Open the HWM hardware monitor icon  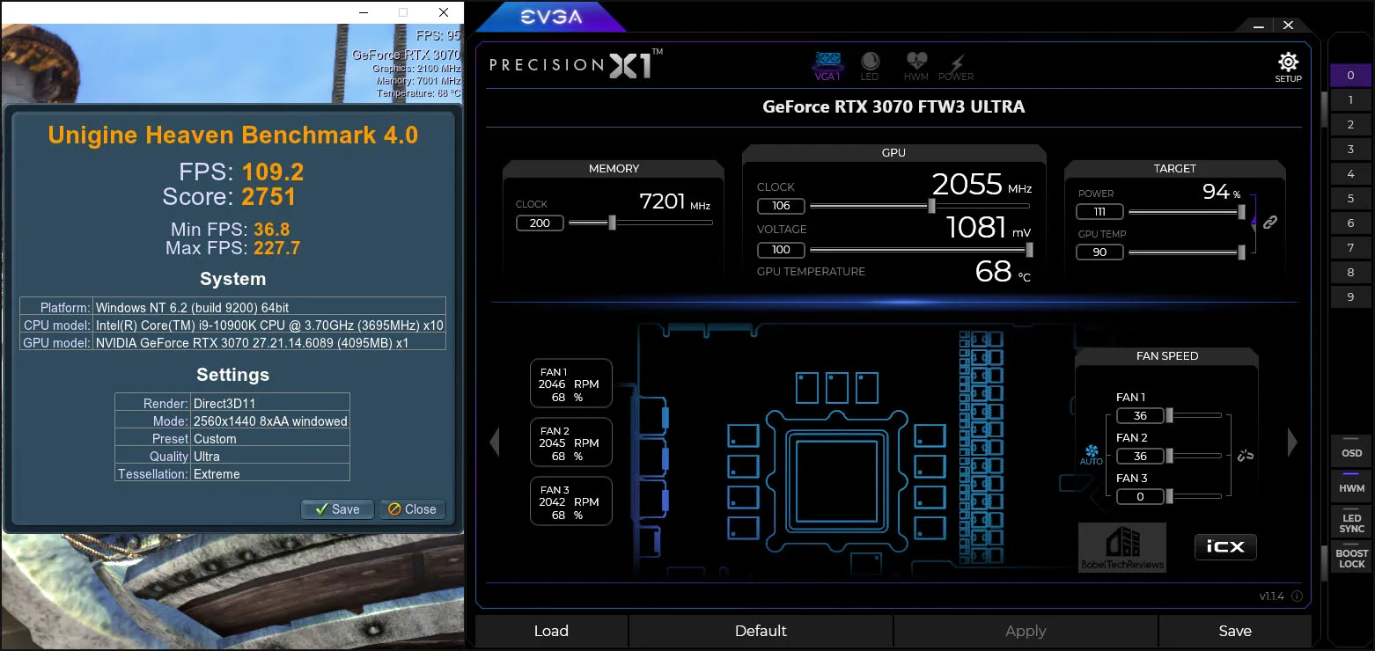[x=916, y=66]
